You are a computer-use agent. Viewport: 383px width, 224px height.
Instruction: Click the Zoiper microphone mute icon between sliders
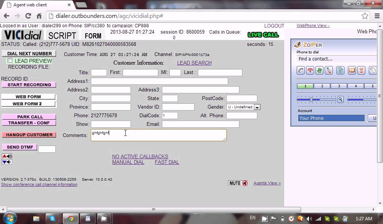point(340,99)
